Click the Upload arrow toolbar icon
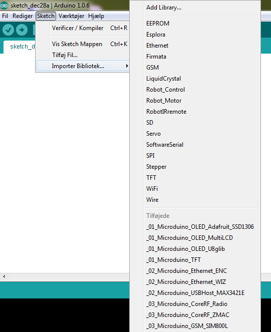 tap(22, 30)
